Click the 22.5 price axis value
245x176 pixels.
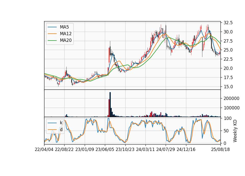coord(228,59)
